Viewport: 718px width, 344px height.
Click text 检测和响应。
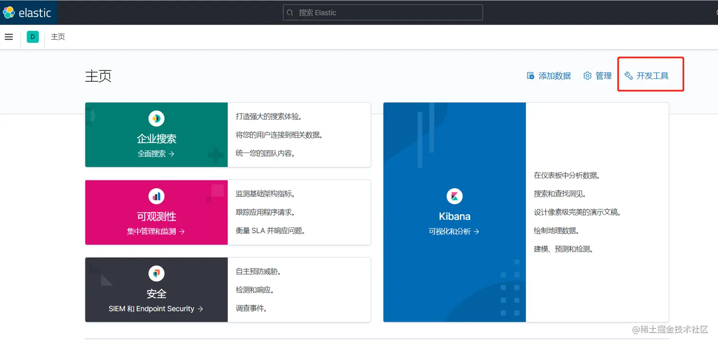[255, 290]
